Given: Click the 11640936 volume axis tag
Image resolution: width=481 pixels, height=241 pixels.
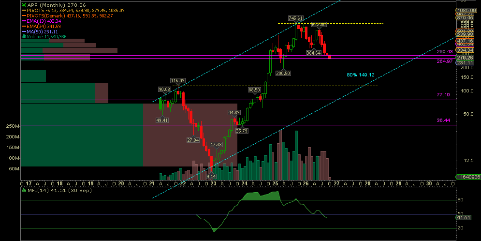Looking at the screenshot, I should (467, 177).
